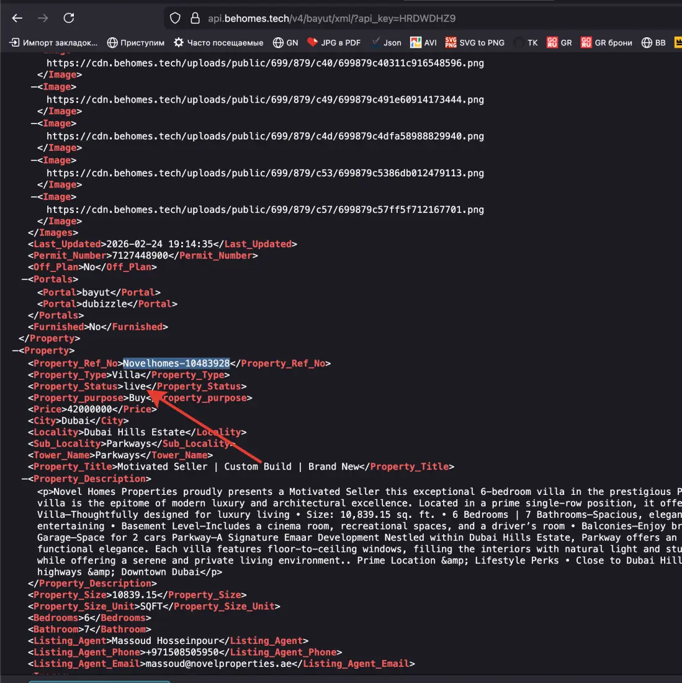682x683 pixels.
Task: Click the Last_Updated value 2026-02-24 19:14:35
Action: point(159,245)
